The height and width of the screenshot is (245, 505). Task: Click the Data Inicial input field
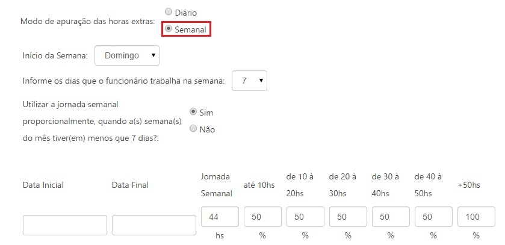pos(65,225)
